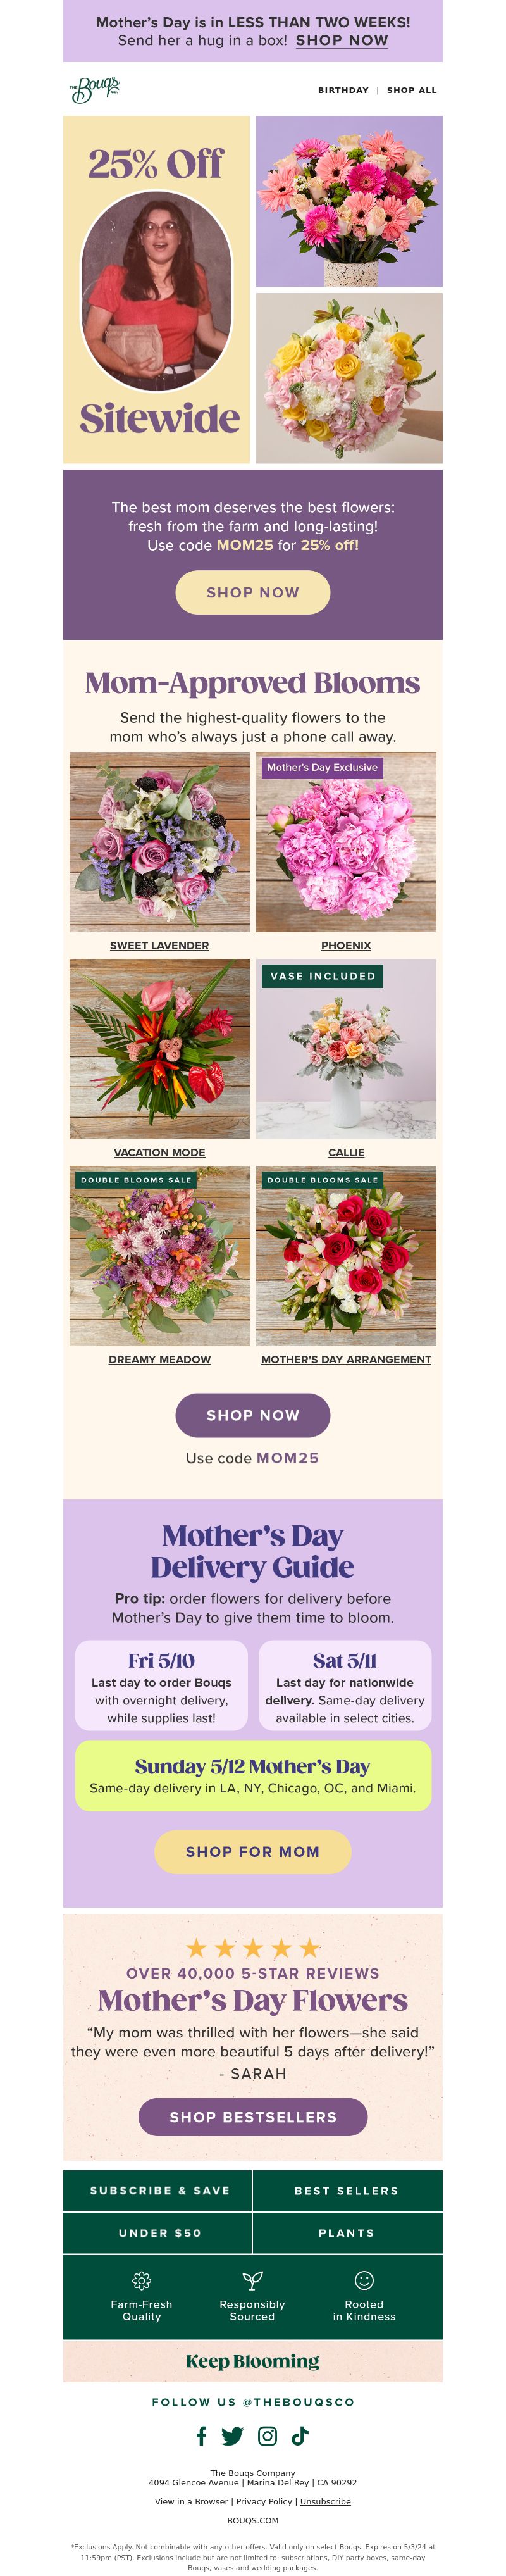This screenshot has width=506, height=2576.
Task: Open the Twitter bird icon
Action: [232, 2436]
